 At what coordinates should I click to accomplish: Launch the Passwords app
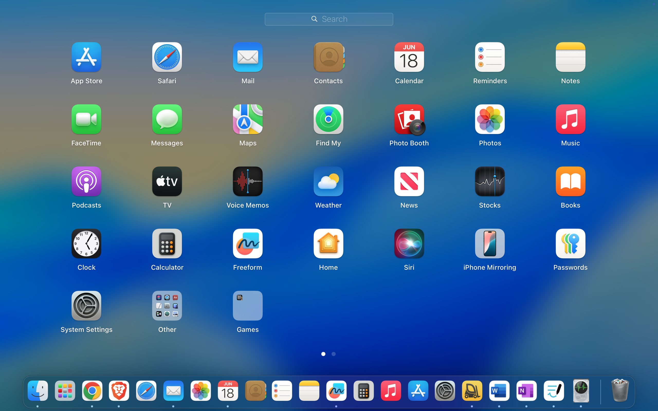coord(570,244)
